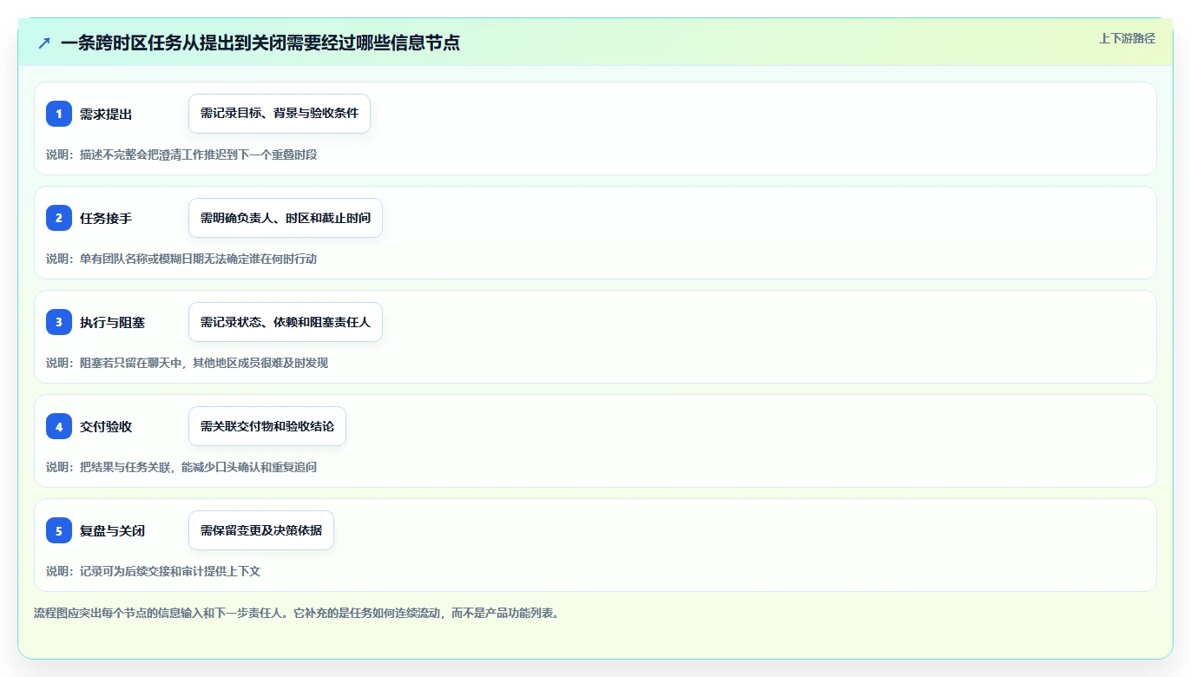Click step number badge 4
Image resolution: width=1191 pixels, height=677 pixels.
click(59, 426)
